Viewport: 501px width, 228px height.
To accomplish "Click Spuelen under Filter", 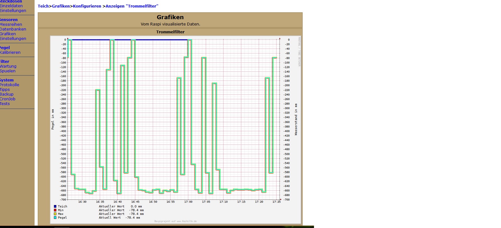I will 8,71.
